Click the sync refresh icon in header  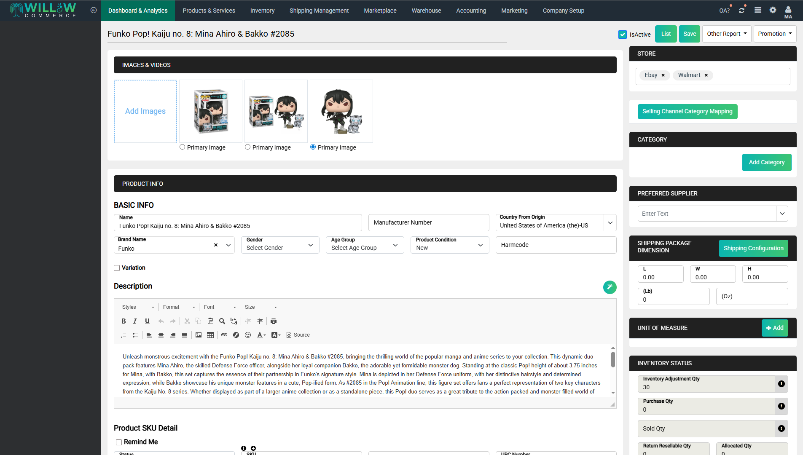tap(741, 10)
